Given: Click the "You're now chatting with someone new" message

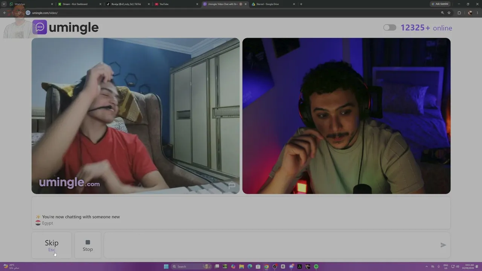Looking at the screenshot, I should pos(81,217).
